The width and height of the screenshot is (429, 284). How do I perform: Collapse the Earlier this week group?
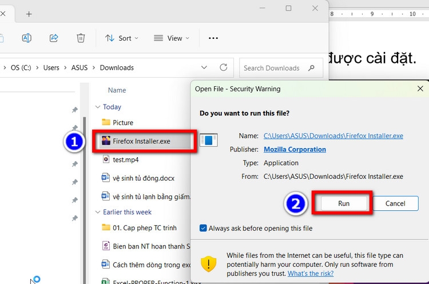(98, 212)
